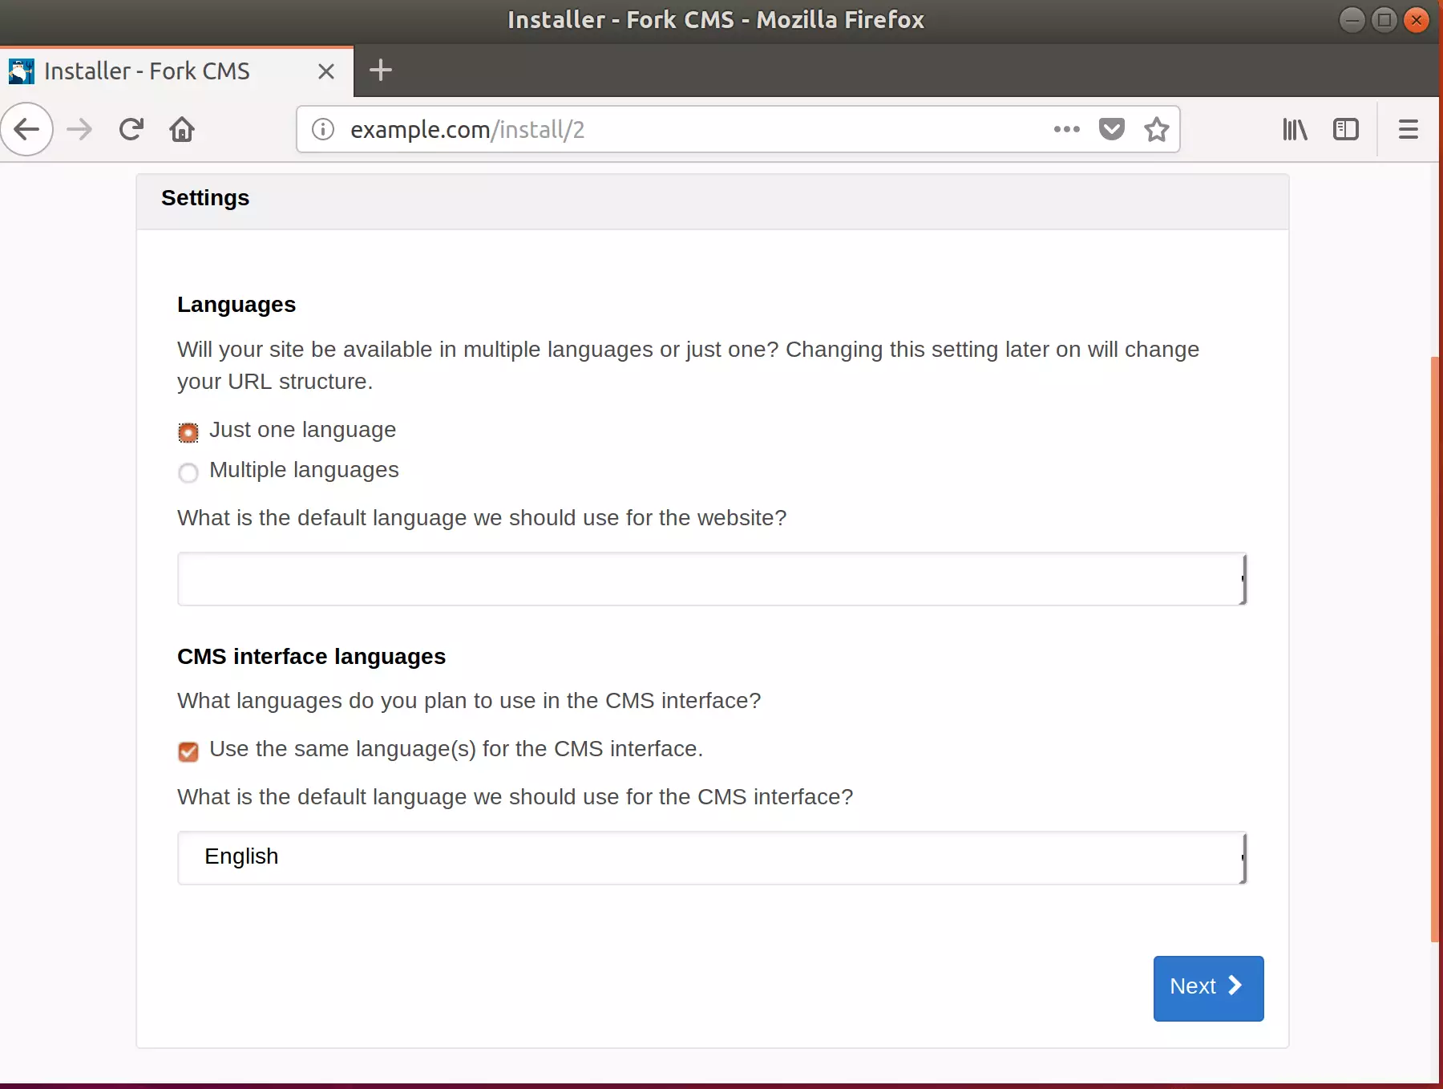Bookmark this page with the star
Image resolution: width=1443 pixels, height=1089 pixels.
[1156, 129]
